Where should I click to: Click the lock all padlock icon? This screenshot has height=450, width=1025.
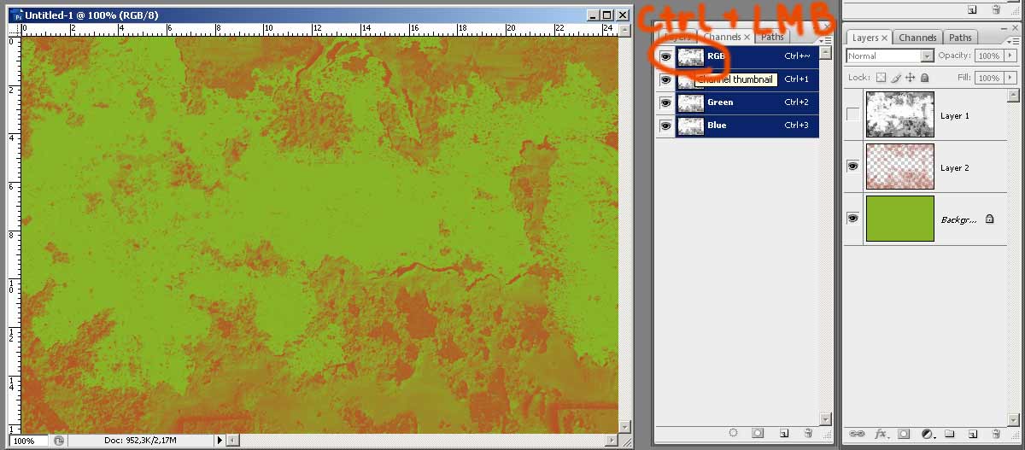[x=924, y=78]
